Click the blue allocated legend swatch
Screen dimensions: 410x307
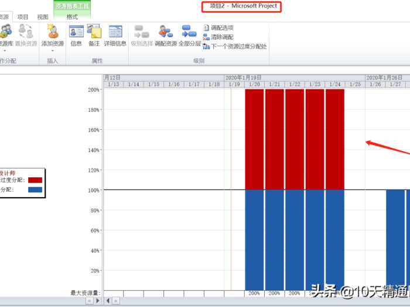[35, 189]
